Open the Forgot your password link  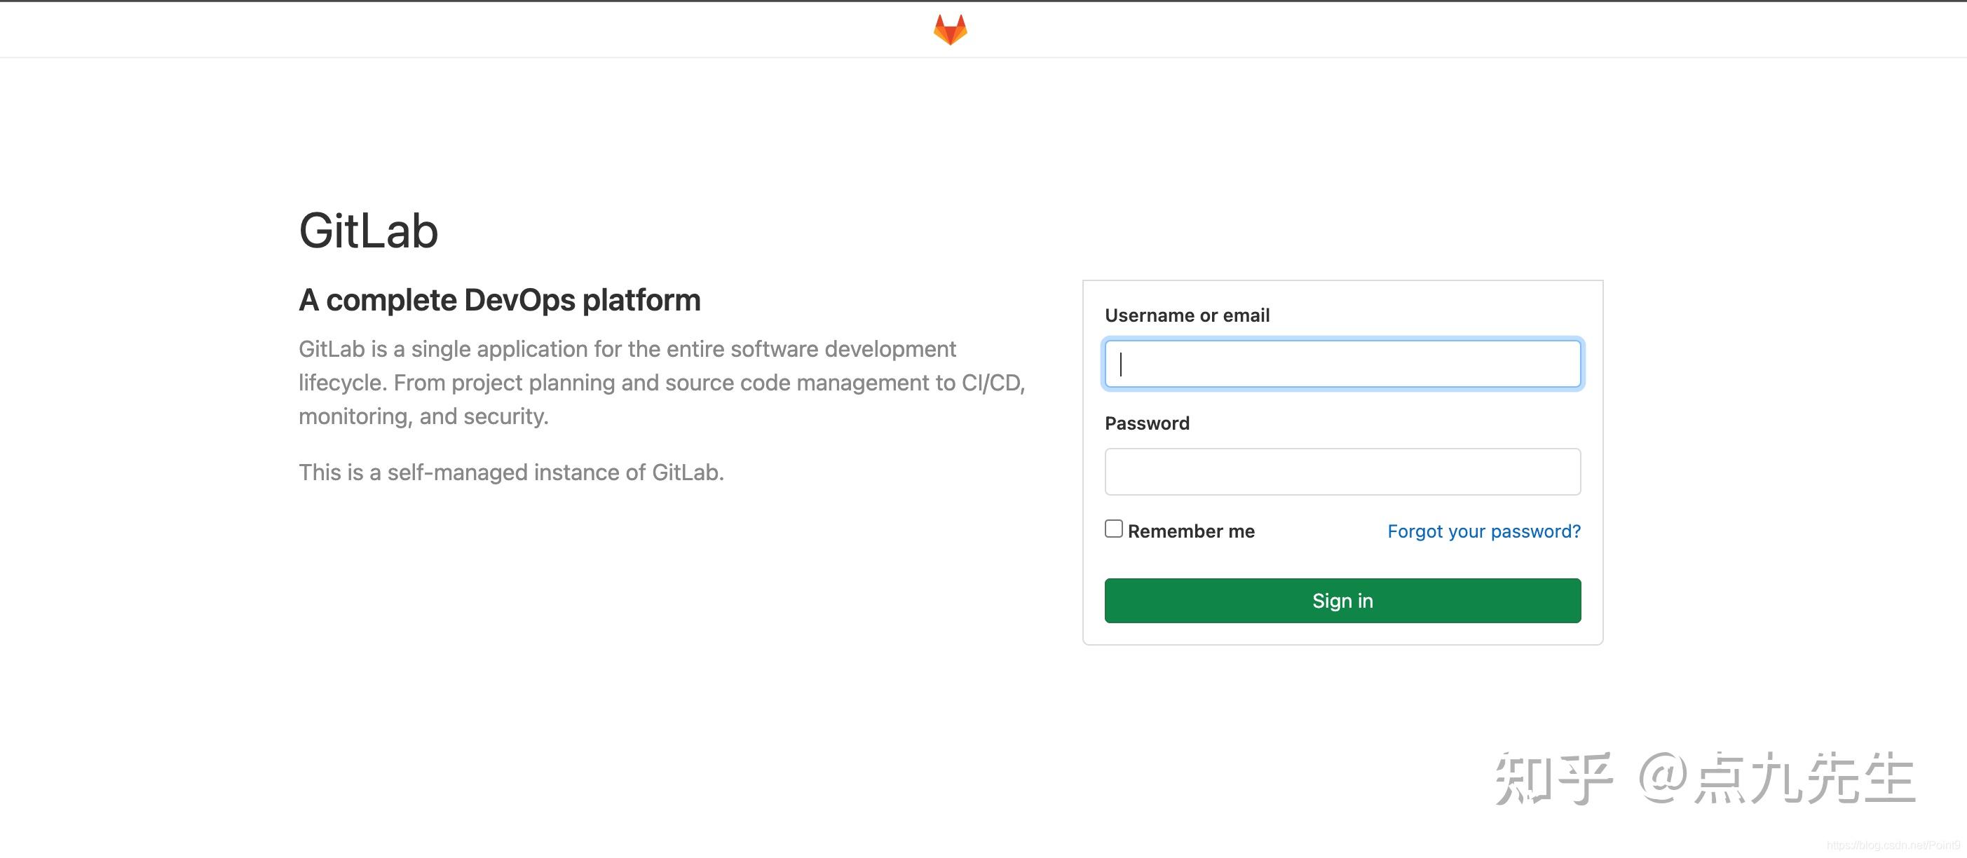click(1483, 531)
